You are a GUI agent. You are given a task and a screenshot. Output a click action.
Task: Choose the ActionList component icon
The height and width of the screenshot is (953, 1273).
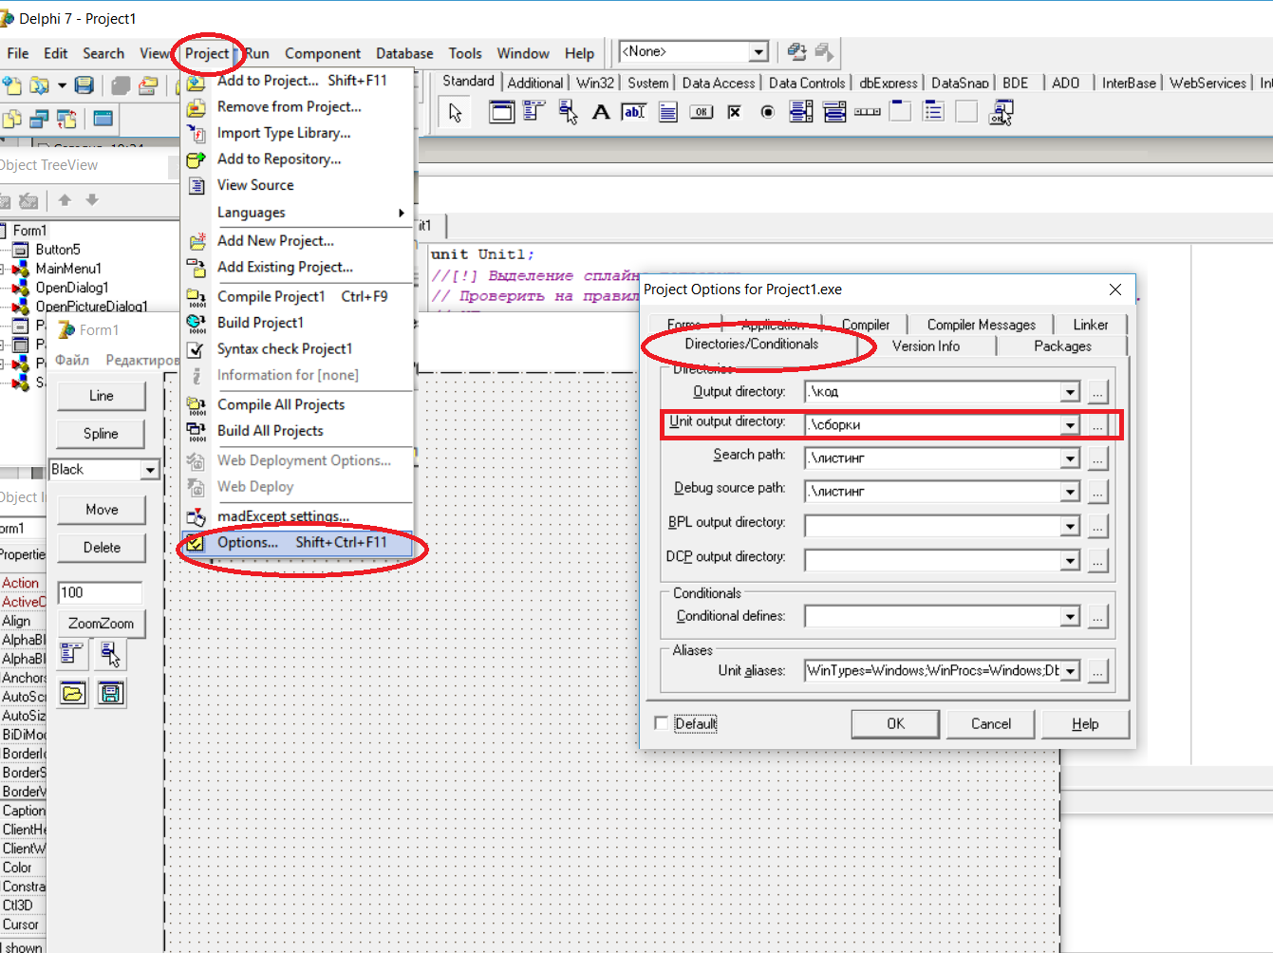tap(1001, 112)
